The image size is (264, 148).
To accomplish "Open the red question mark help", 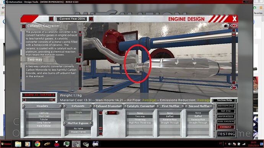I will point(78,60).
